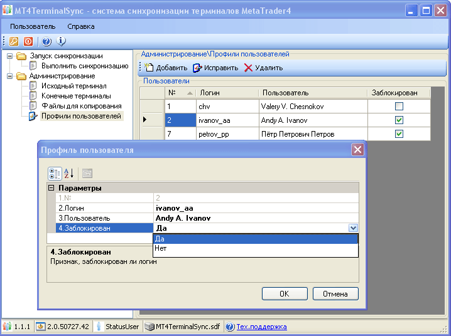Sort table by № column header
The height and width of the screenshot is (336, 451).
pos(180,93)
